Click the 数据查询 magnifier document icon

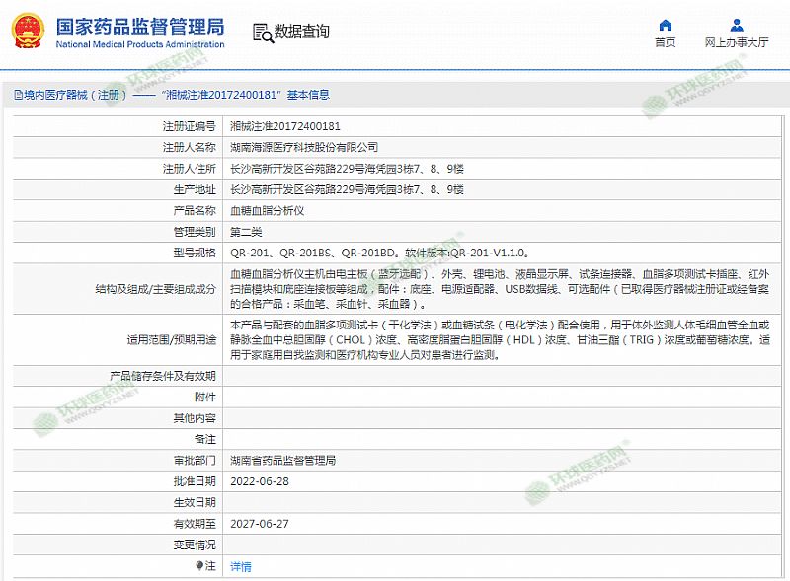263,32
